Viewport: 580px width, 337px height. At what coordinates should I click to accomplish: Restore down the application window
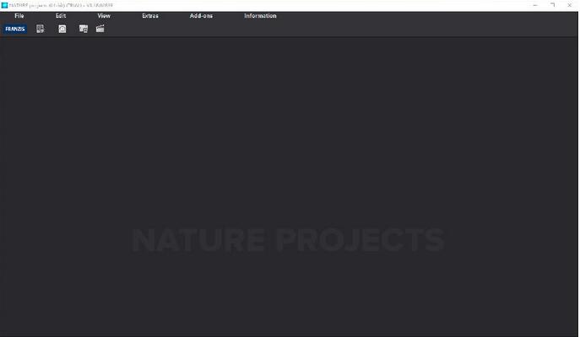pos(553,5)
